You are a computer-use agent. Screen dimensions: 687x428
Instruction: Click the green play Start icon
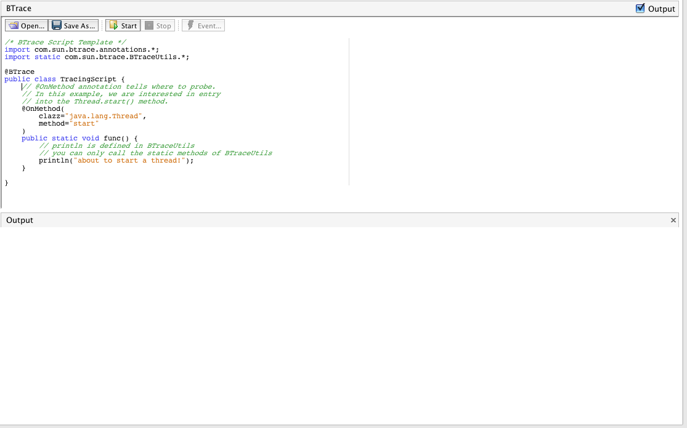pyautogui.click(x=113, y=25)
